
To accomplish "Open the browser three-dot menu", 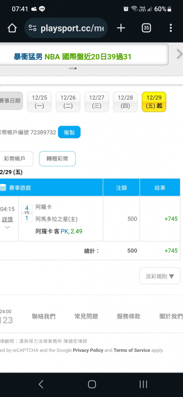I will click(x=171, y=28).
